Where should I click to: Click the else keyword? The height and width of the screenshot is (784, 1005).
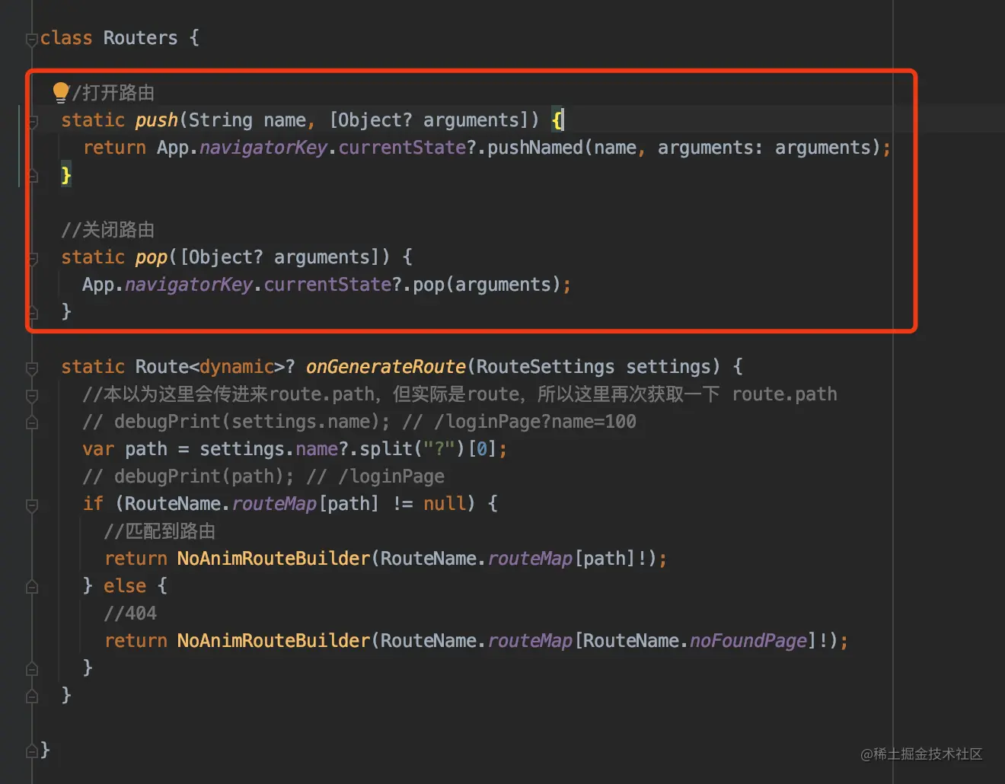125,586
